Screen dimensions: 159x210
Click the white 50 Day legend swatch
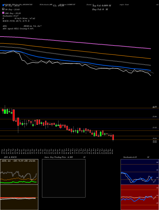(x=3, y=9)
